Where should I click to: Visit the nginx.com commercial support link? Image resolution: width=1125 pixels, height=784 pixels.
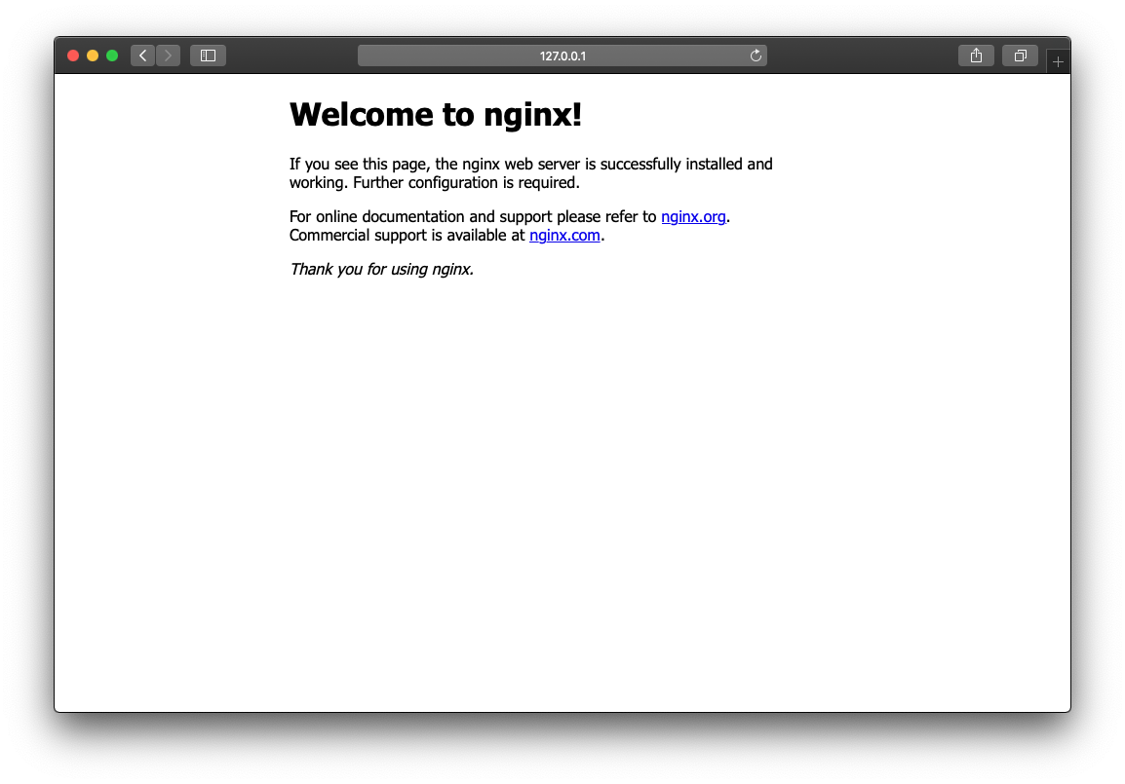coord(564,235)
